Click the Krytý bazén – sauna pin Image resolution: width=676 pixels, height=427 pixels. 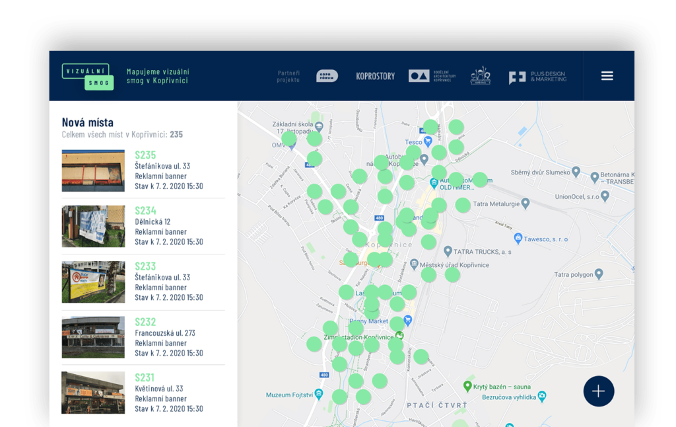click(x=467, y=386)
